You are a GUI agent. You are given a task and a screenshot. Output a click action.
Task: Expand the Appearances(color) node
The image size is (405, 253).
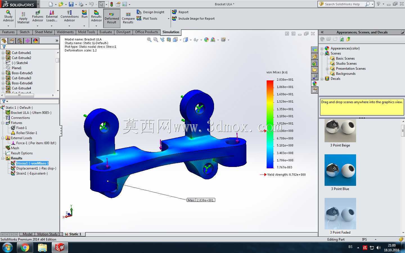(x=322, y=48)
